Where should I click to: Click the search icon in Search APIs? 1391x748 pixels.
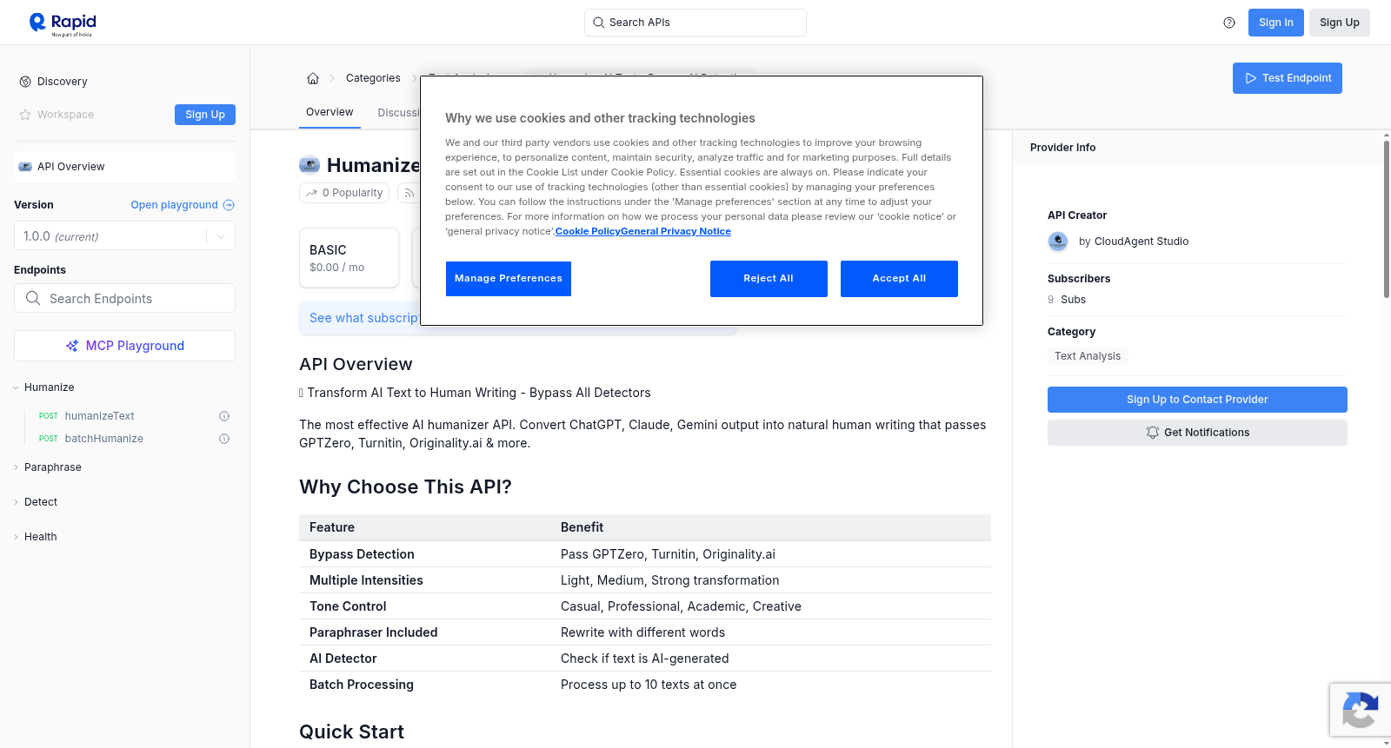[599, 23]
